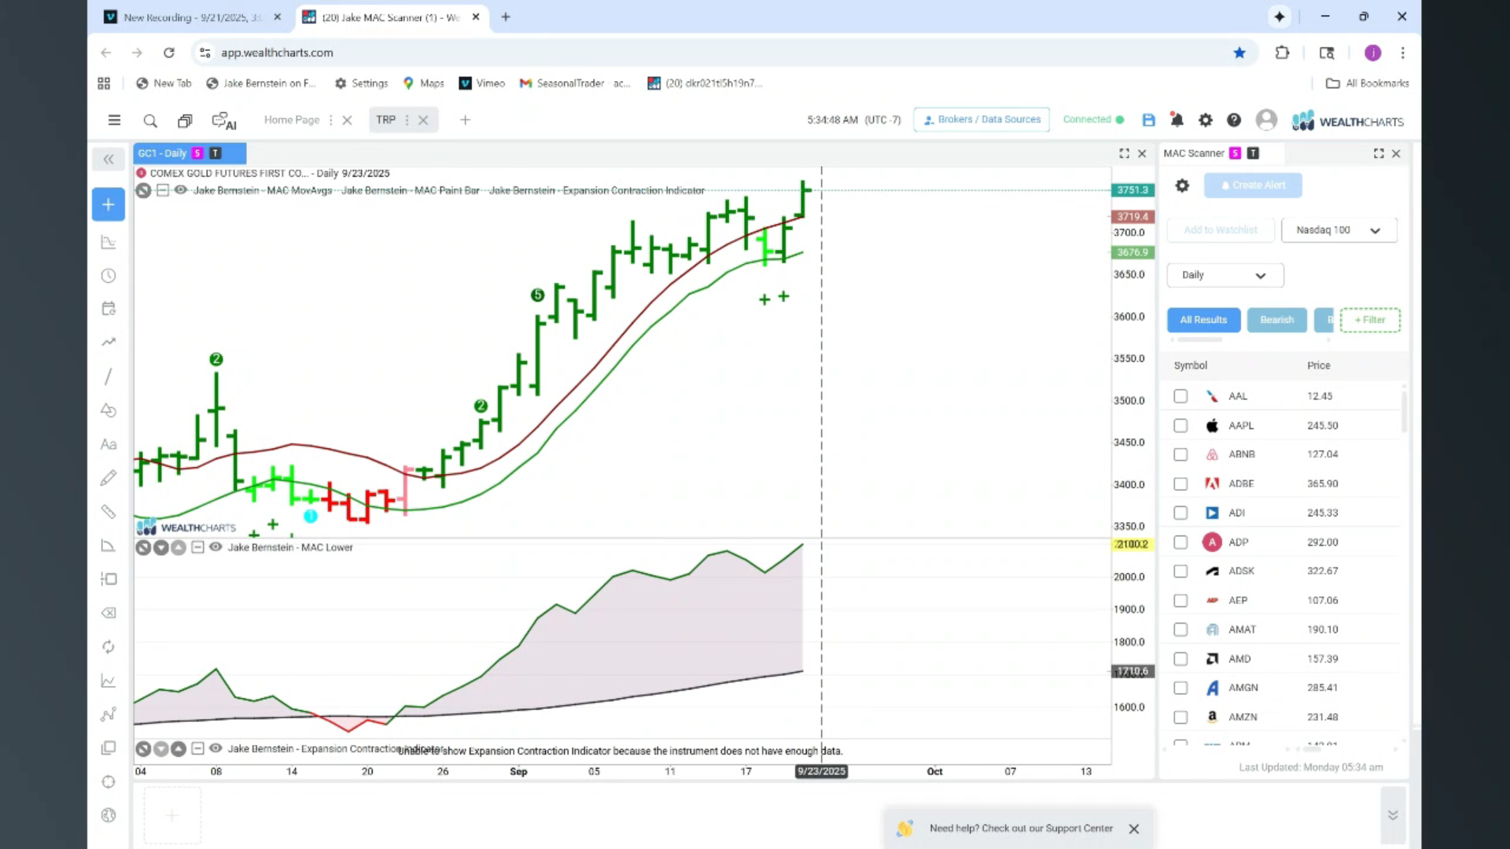Maximize the GC1 chart panel
The height and width of the screenshot is (849, 1510).
[1124, 153]
